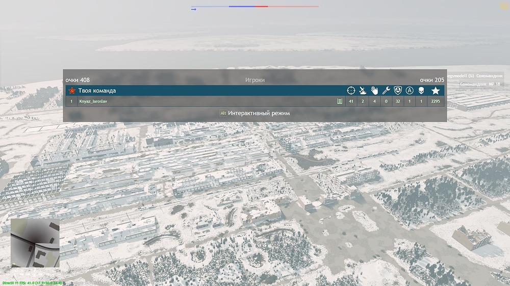This screenshot has width=510, height=286.
Task: Click the shield with A column icon
Action: pyautogui.click(x=398, y=91)
